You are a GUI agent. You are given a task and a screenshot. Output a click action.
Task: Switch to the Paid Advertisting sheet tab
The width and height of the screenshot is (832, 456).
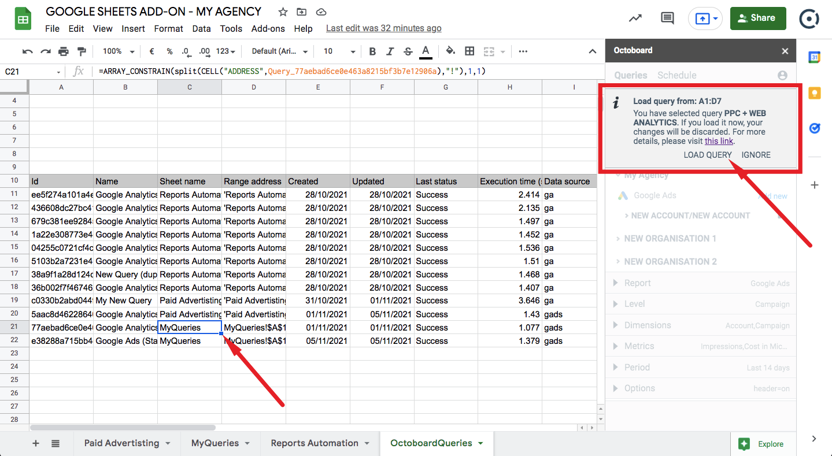127,443
